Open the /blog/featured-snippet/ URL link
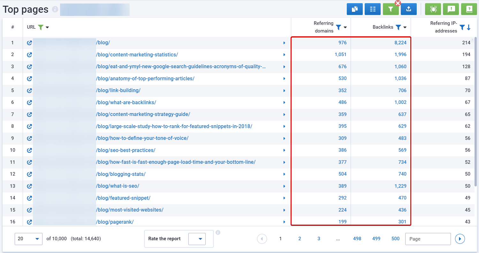 (x=123, y=198)
